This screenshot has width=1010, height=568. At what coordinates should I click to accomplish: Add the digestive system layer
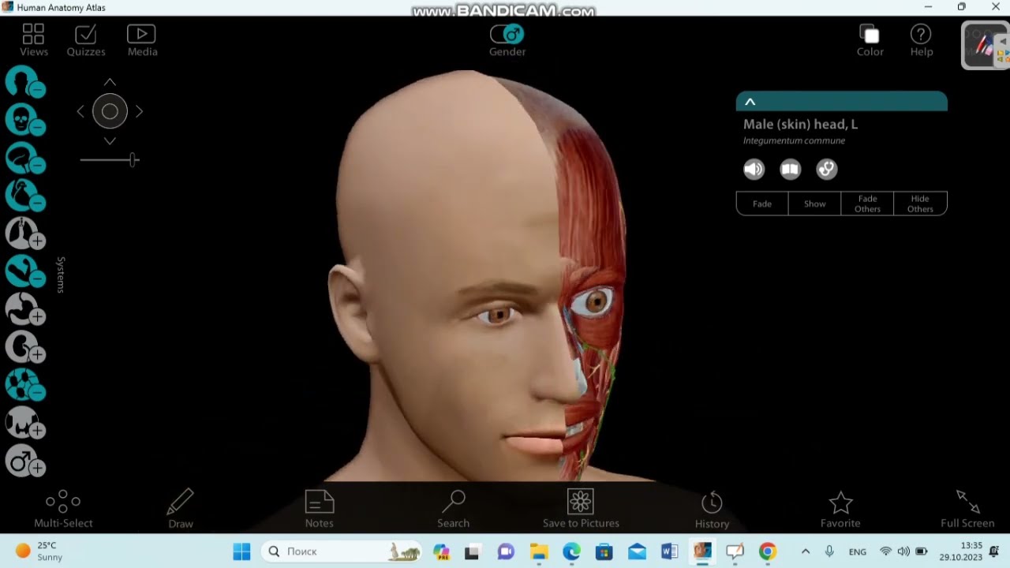click(x=25, y=309)
